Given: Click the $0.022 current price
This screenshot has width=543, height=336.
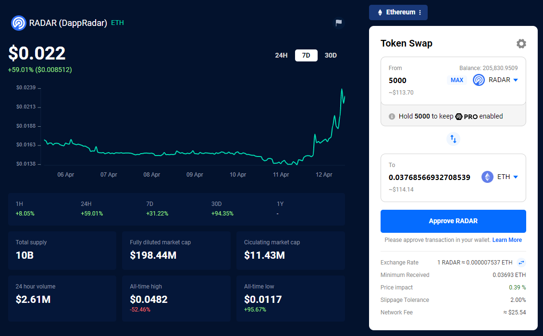Looking at the screenshot, I should 37,53.
